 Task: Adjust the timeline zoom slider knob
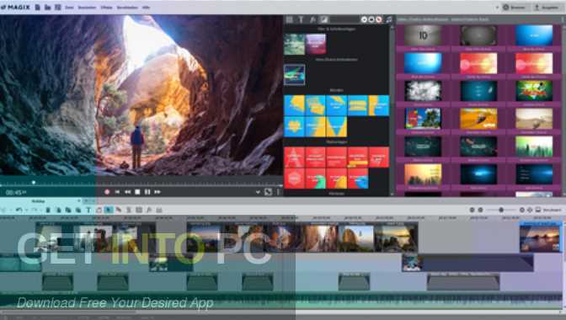[501, 210]
